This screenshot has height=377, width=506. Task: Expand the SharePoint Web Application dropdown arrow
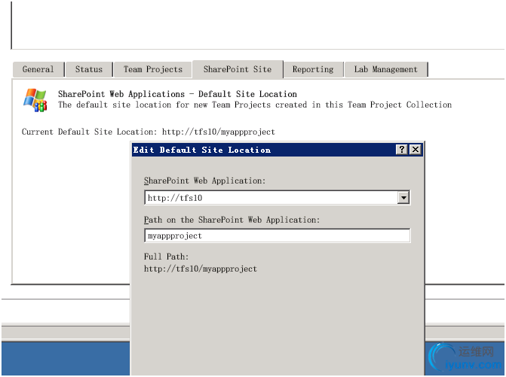point(403,198)
